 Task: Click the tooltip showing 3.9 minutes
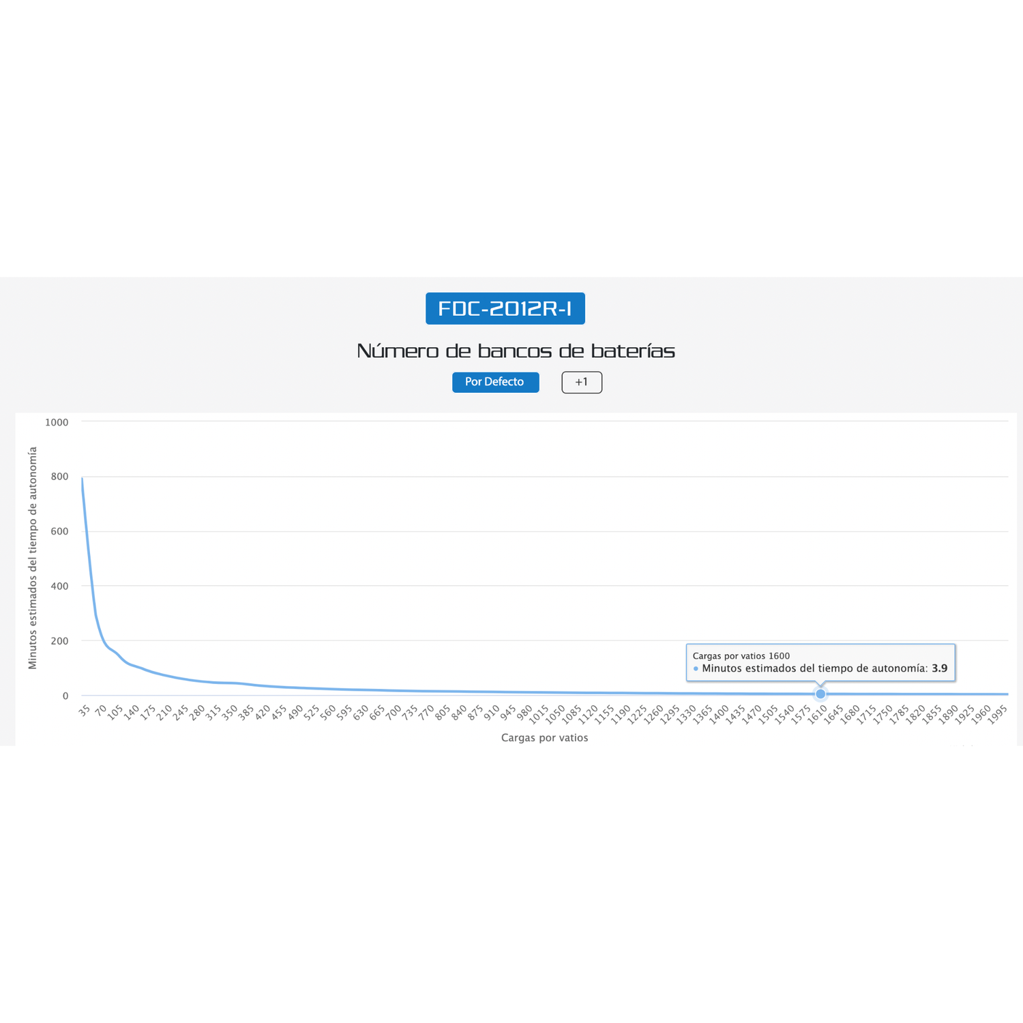(x=820, y=662)
